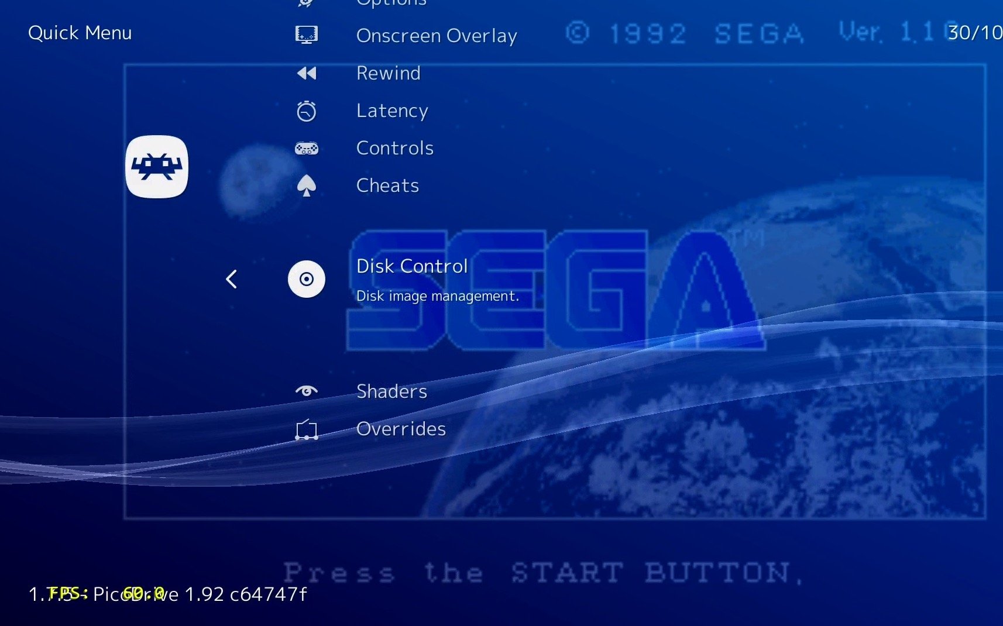
Task: Click the Shaders eye icon
Action: point(307,391)
